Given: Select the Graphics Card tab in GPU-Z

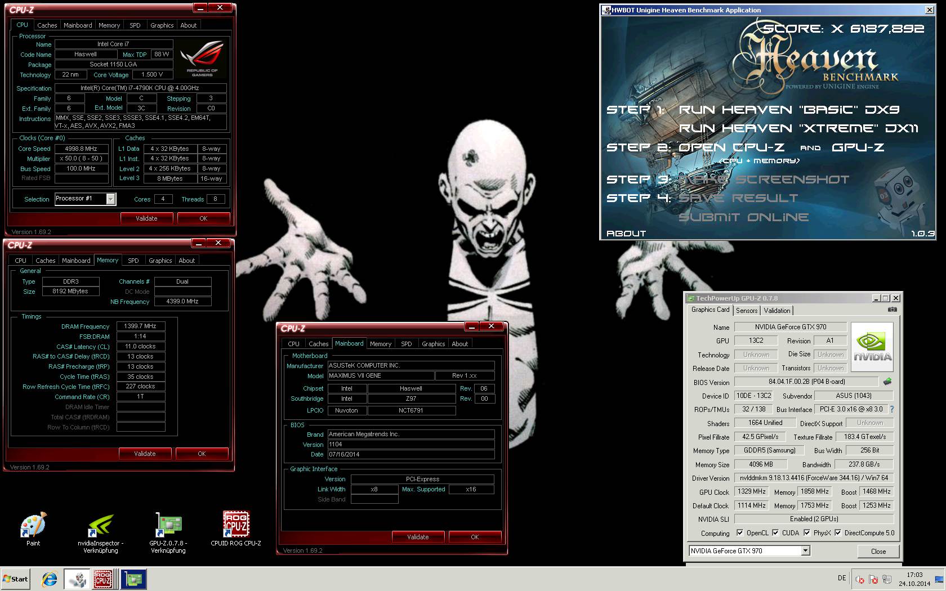Looking at the screenshot, I should [x=710, y=310].
